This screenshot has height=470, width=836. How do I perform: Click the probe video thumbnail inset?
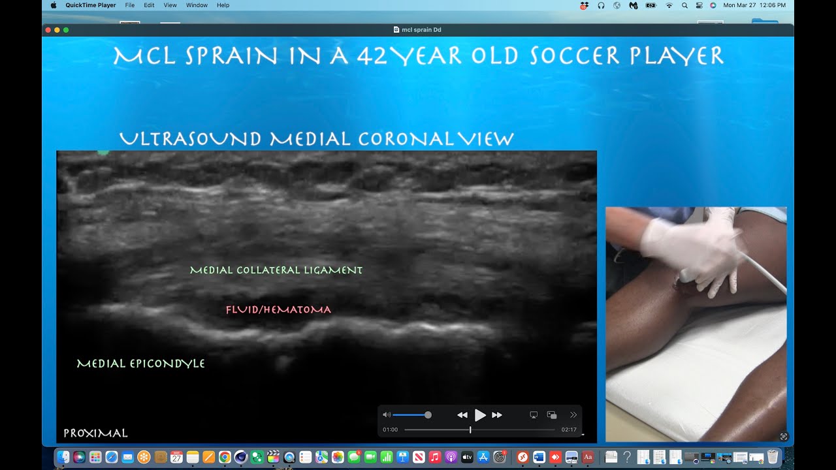pos(696,324)
